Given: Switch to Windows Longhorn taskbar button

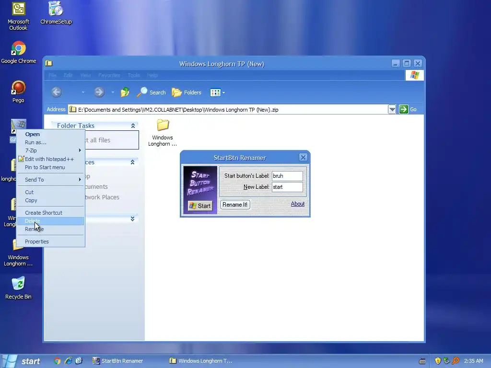Looking at the screenshot, I should 203,361.
